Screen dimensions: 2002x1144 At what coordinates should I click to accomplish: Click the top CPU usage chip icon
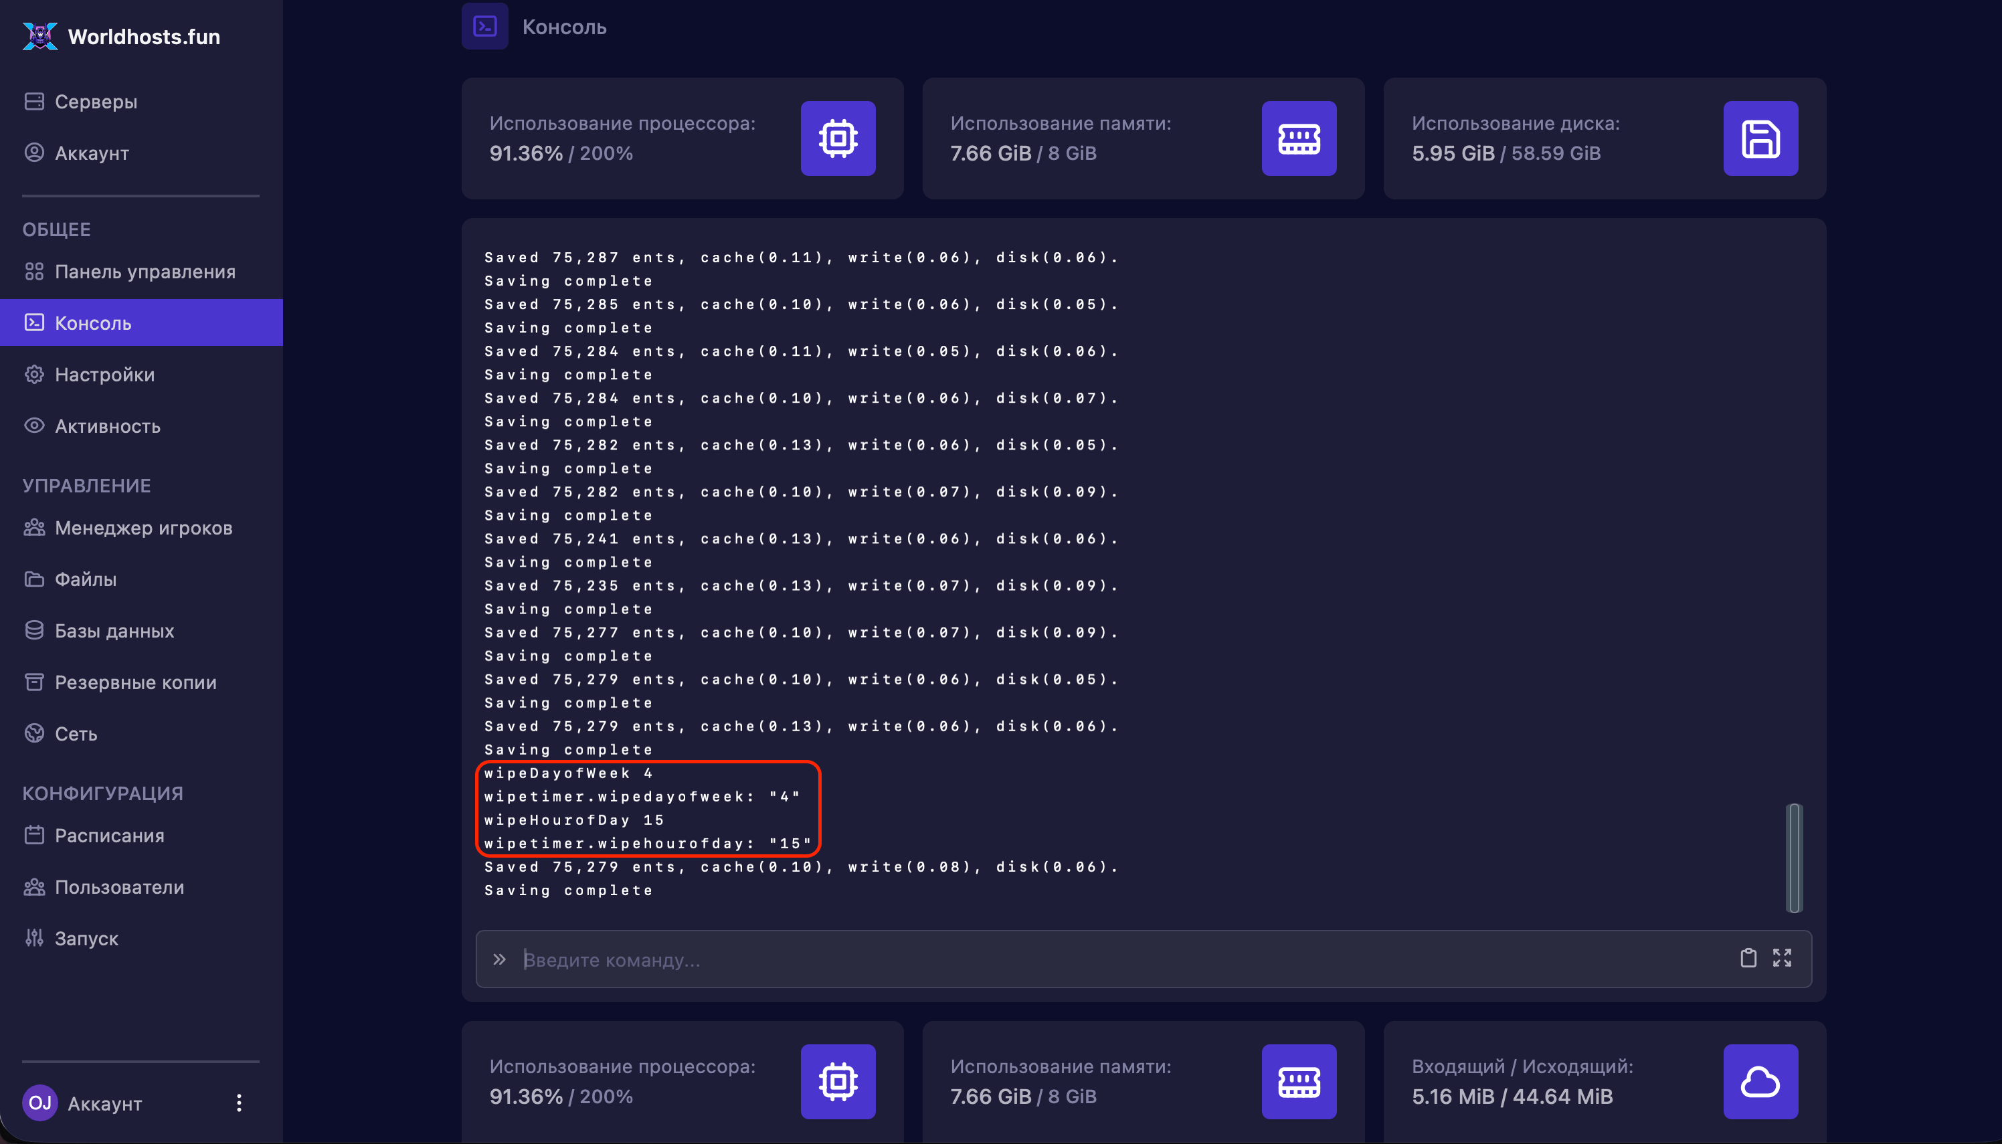[x=838, y=138]
